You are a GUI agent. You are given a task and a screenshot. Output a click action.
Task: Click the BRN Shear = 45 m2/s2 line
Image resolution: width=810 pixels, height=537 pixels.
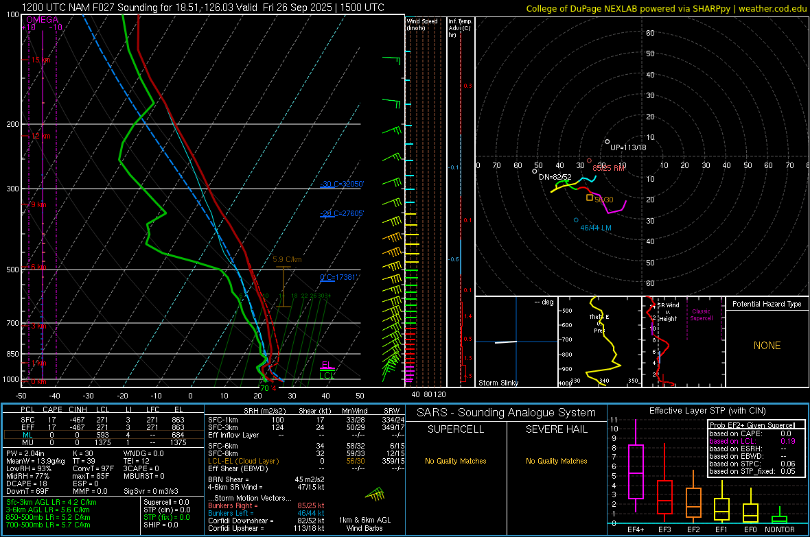[x=266, y=479]
